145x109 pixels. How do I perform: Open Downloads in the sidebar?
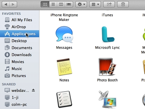point(20,55)
